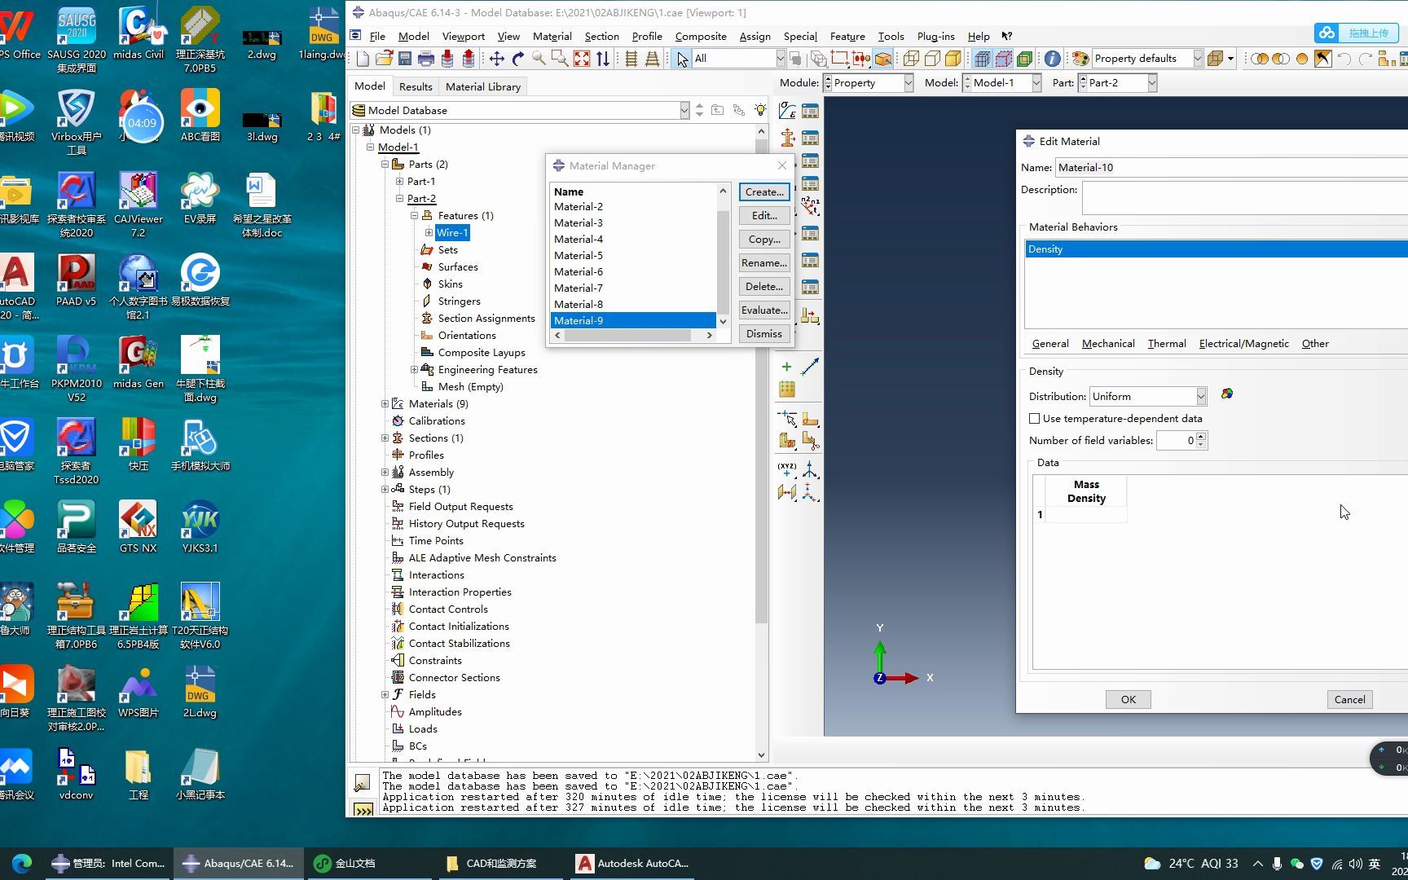Viewport: 1408px width, 880px height.
Task: Expand the Steps (1) tree node
Action: click(x=385, y=490)
